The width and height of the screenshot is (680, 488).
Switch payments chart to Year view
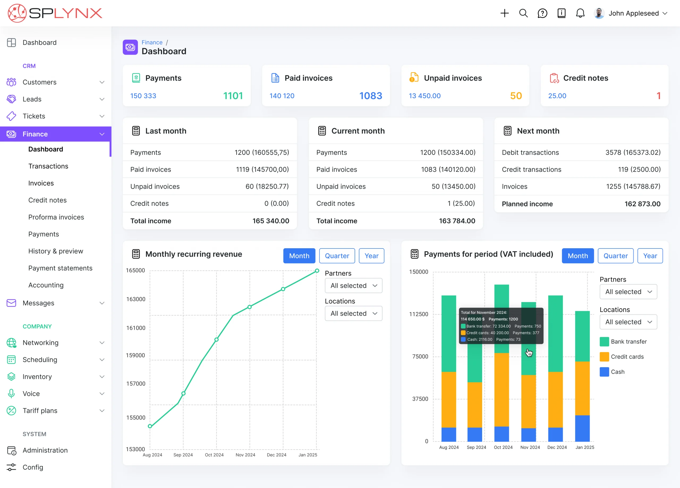(x=650, y=256)
